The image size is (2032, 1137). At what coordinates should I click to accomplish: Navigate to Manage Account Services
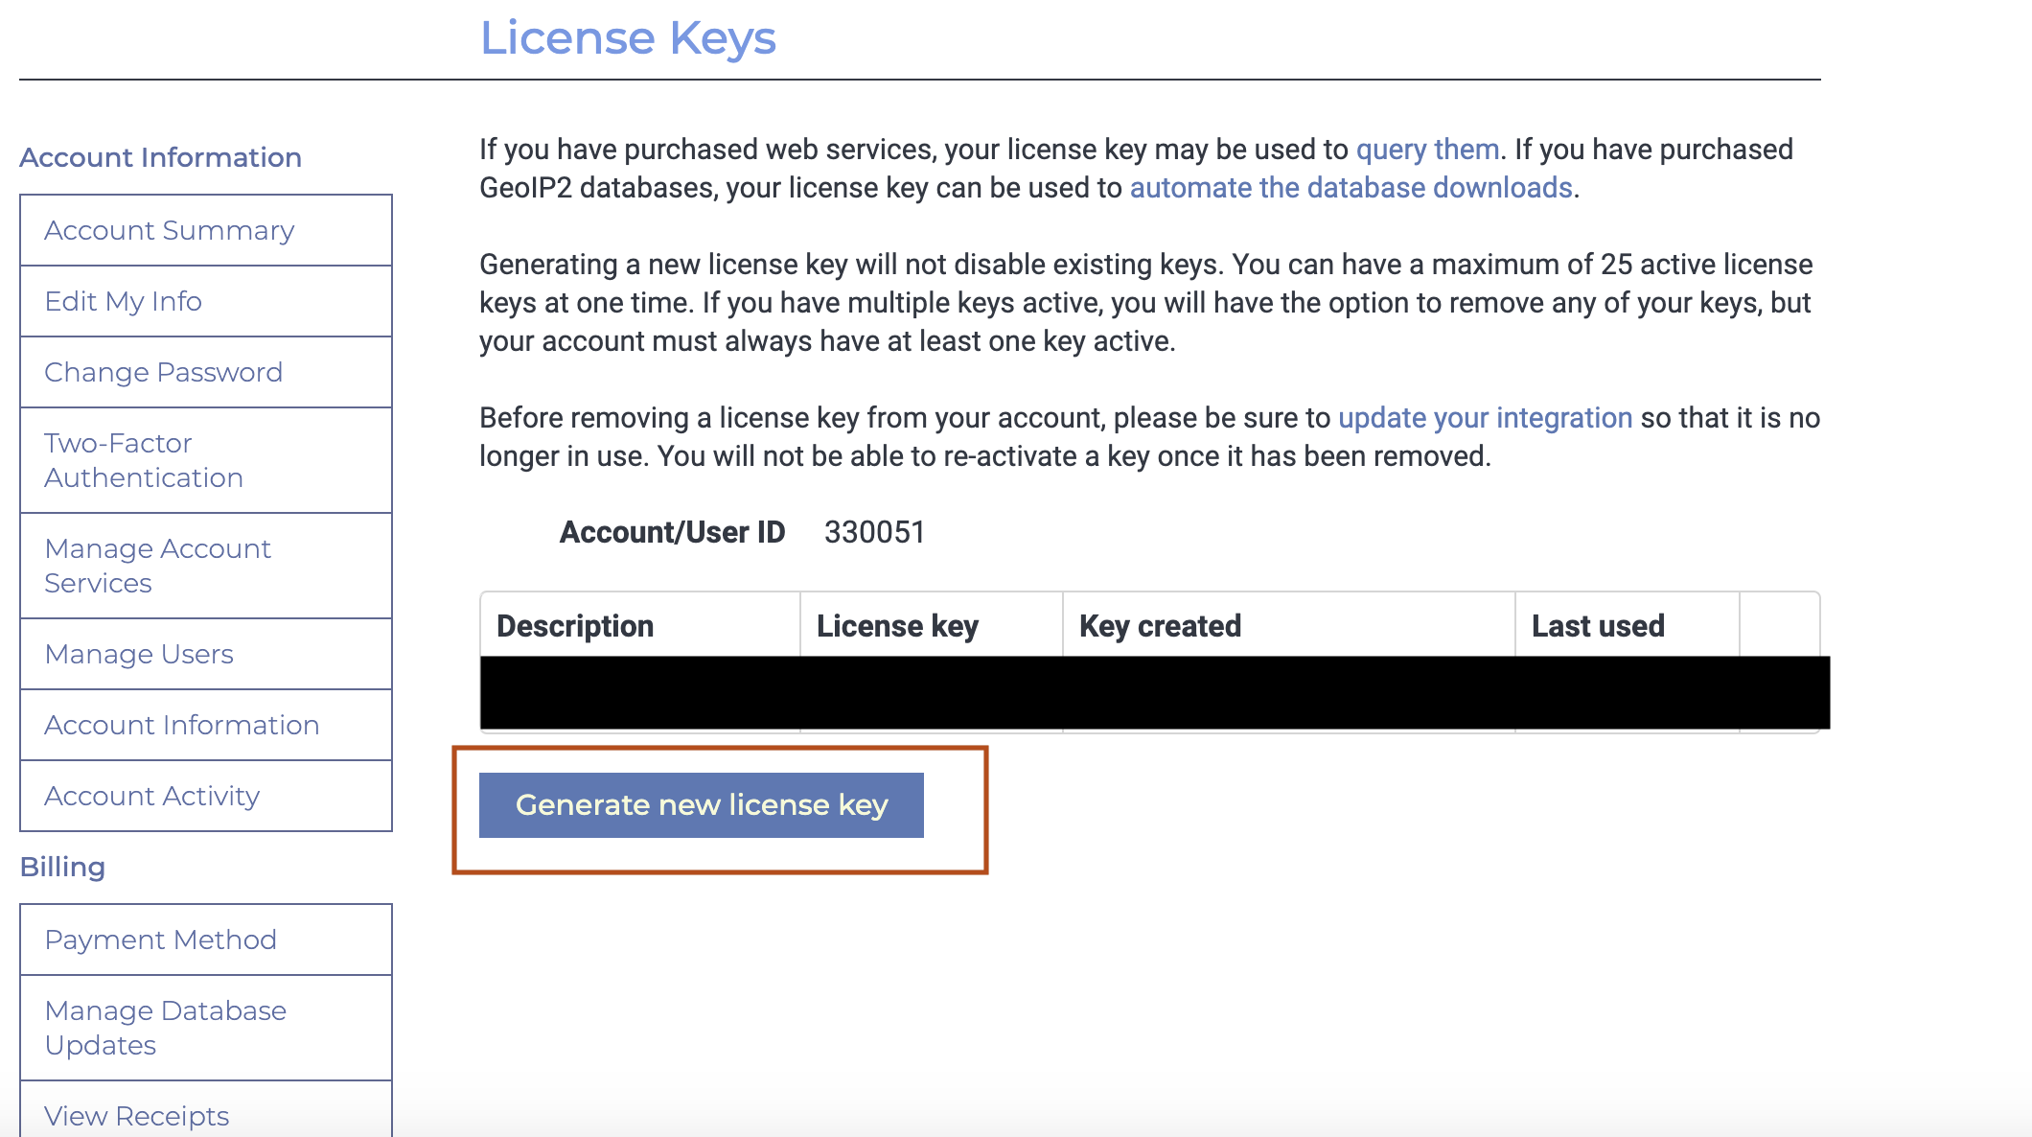pos(158,567)
